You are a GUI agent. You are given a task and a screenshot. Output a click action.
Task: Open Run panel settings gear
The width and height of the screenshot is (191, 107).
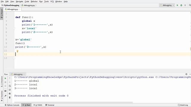[186, 74]
